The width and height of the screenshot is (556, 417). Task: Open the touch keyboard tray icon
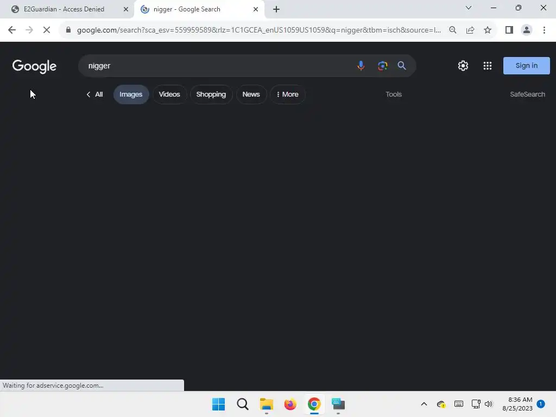click(458, 404)
